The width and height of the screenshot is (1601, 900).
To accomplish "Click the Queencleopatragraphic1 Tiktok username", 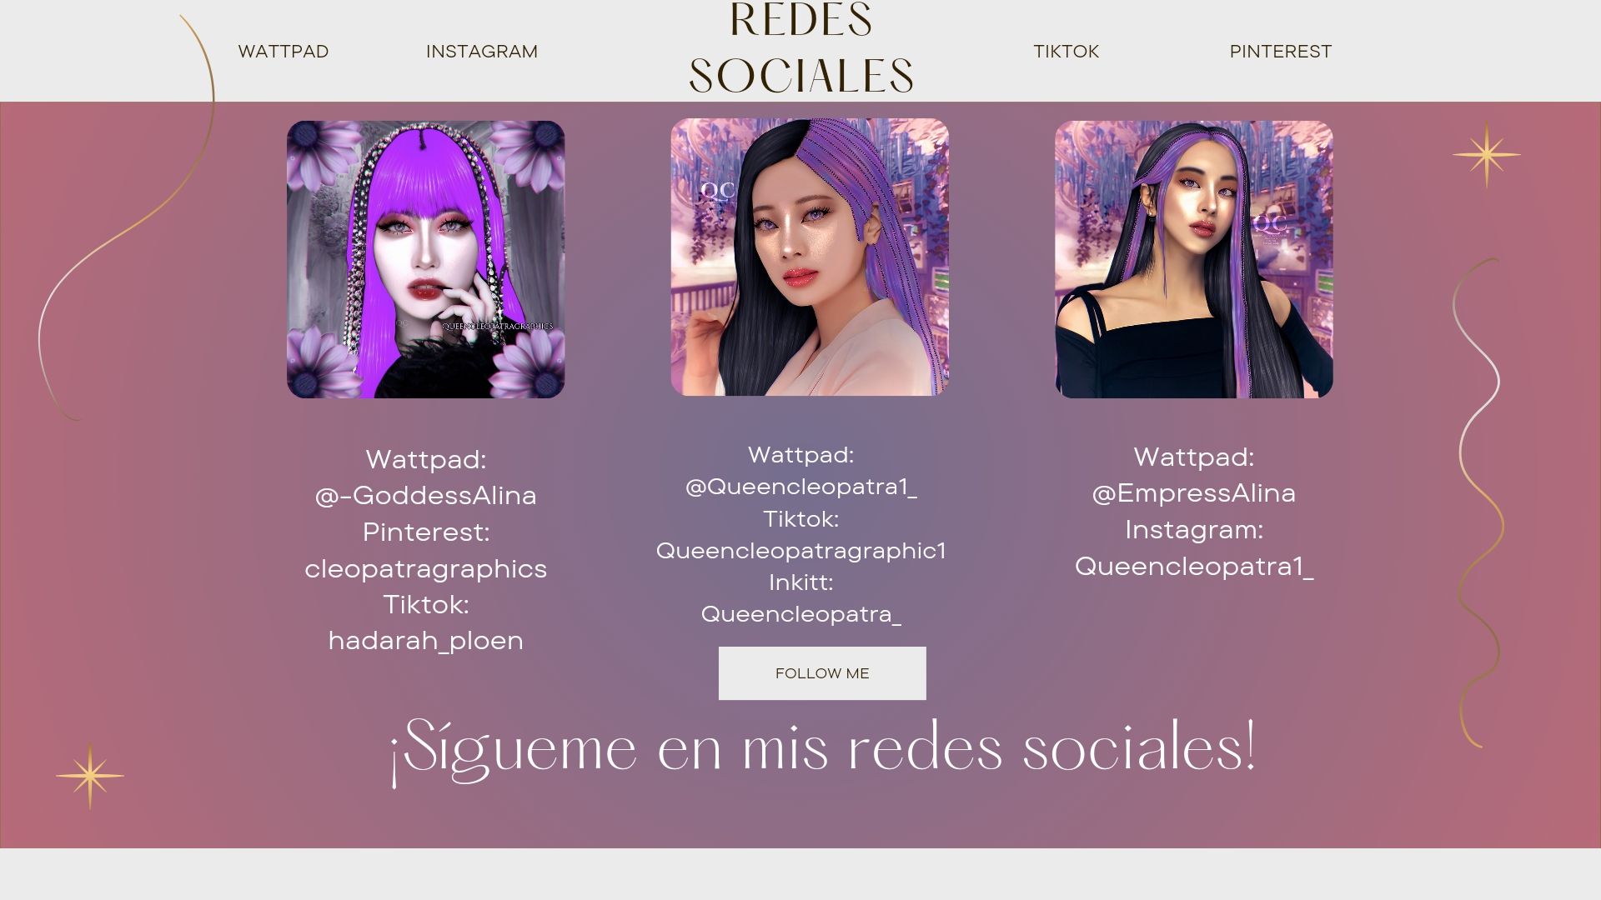I will point(801,551).
